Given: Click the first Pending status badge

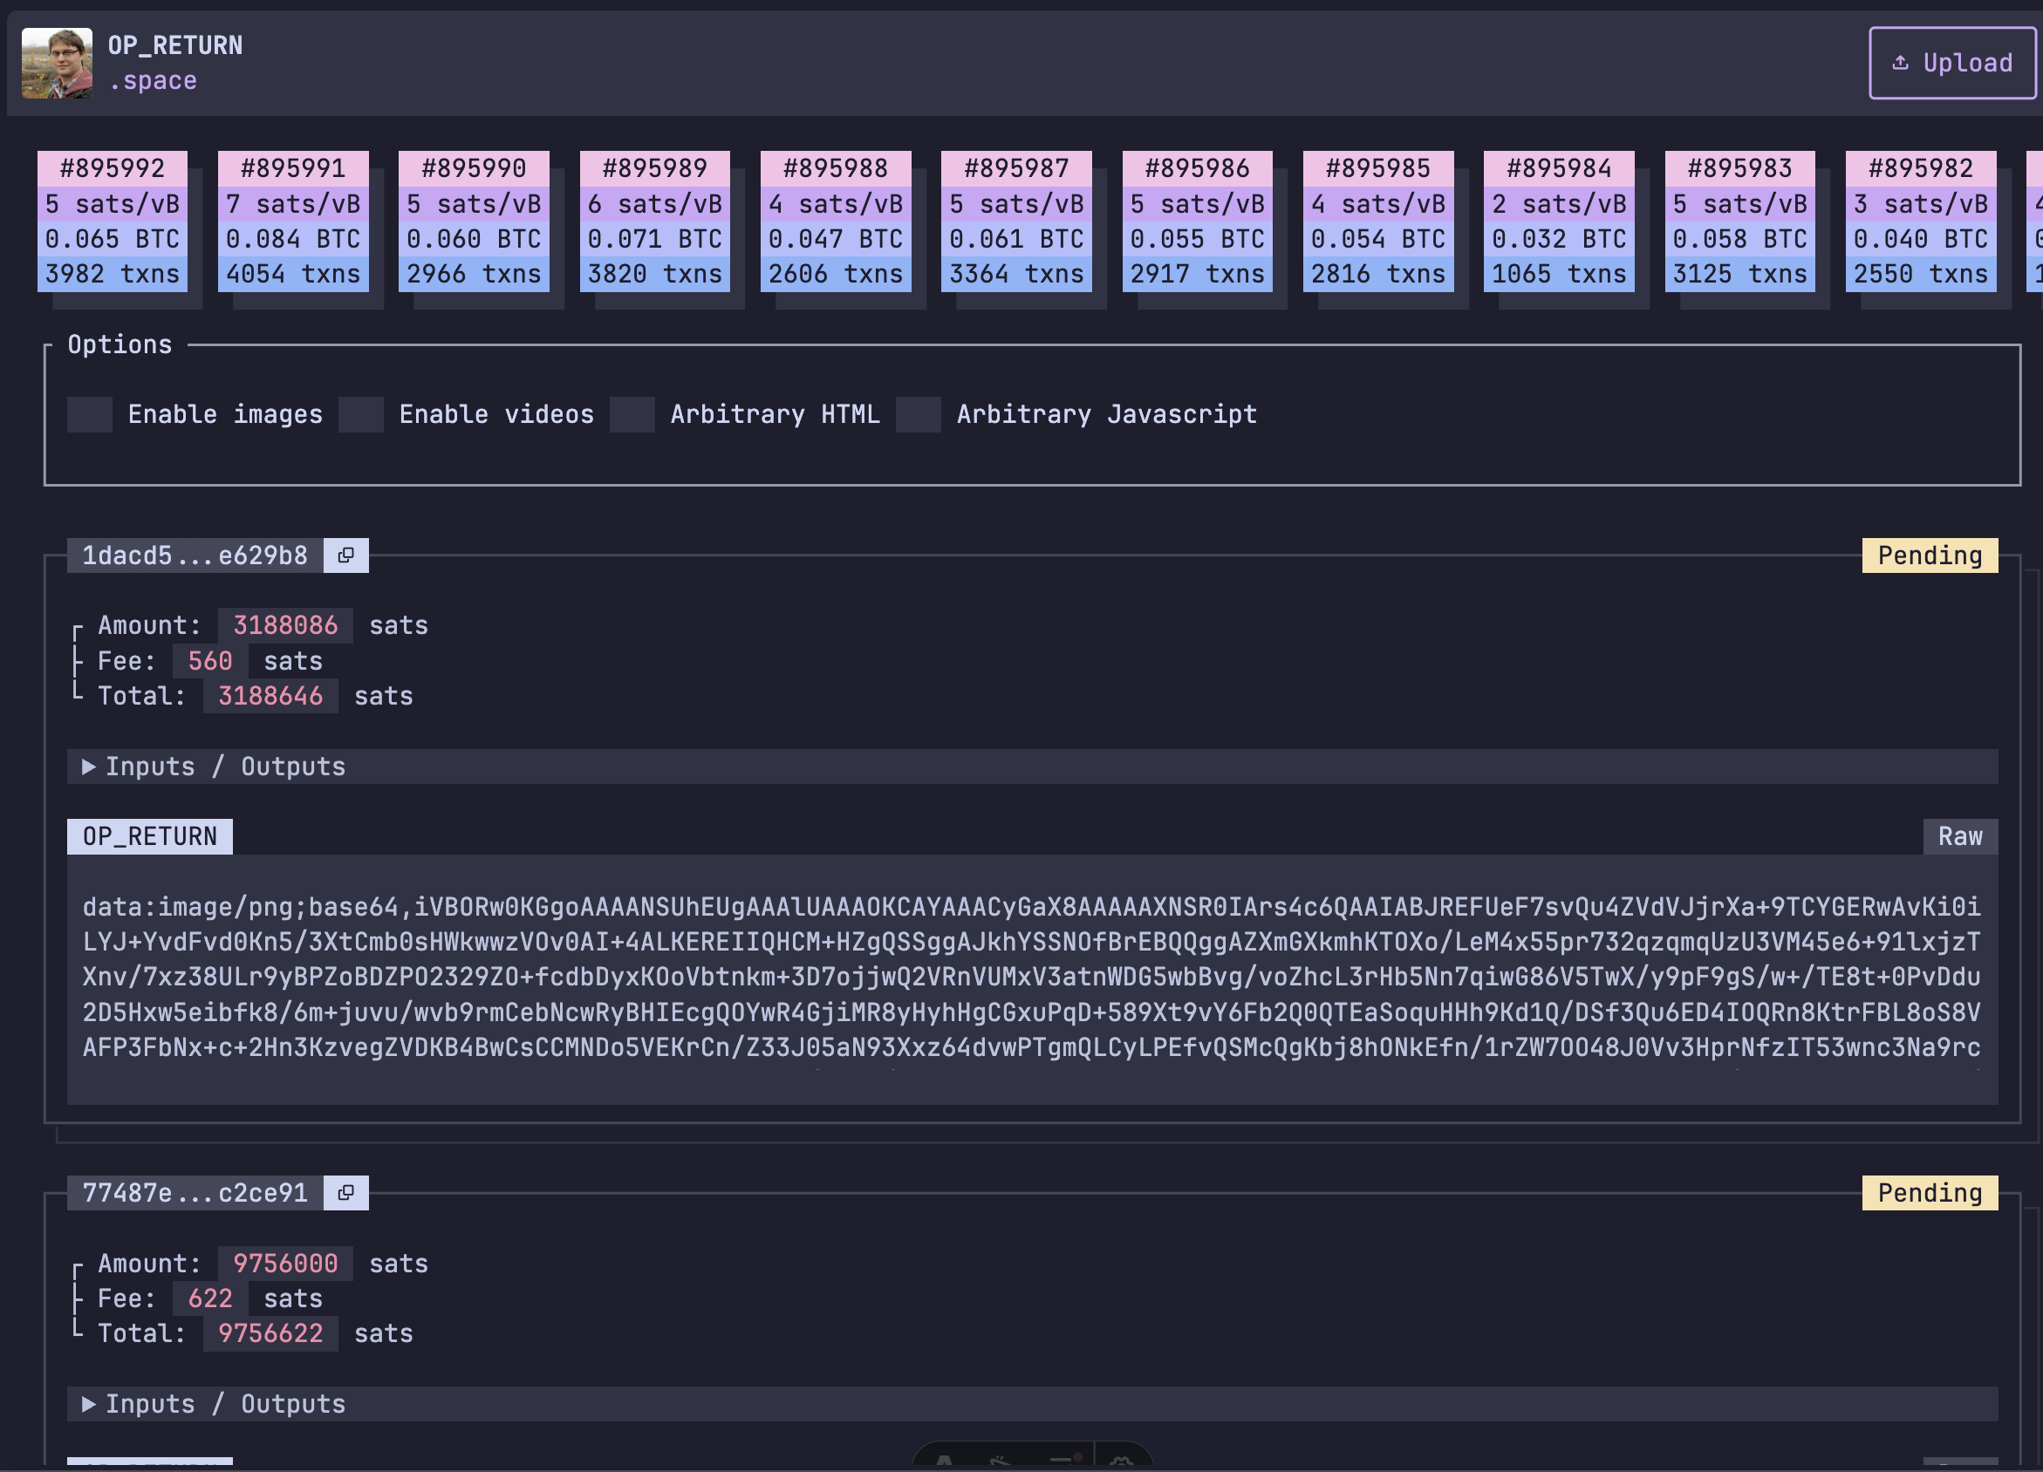Looking at the screenshot, I should coord(1929,555).
